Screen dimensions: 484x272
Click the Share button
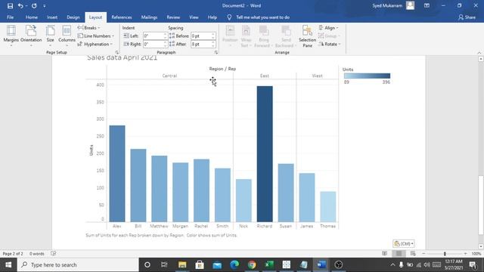(x=467, y=17)
